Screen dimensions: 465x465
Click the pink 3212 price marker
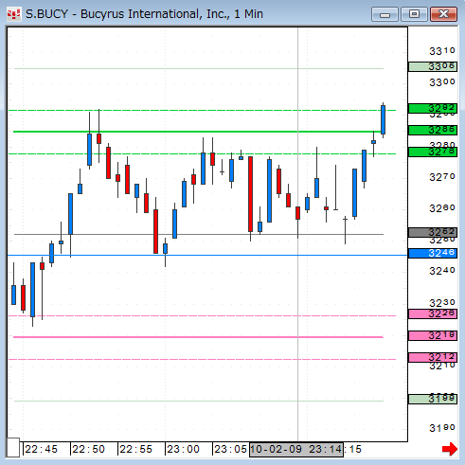(433, 357)
